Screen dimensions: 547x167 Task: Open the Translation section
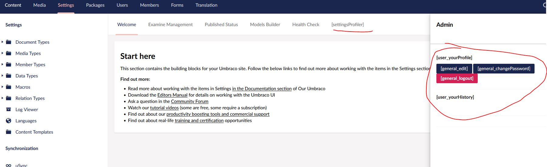206,5
